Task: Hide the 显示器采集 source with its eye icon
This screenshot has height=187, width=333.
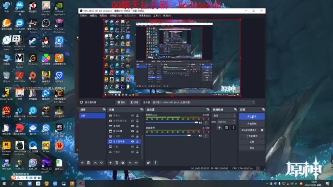Action: pyautogui.click(x=132, y=141)
